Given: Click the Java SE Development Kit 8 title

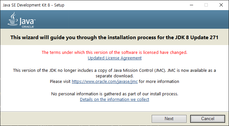Looking at the screenshot, I should [x=34, y=5].
